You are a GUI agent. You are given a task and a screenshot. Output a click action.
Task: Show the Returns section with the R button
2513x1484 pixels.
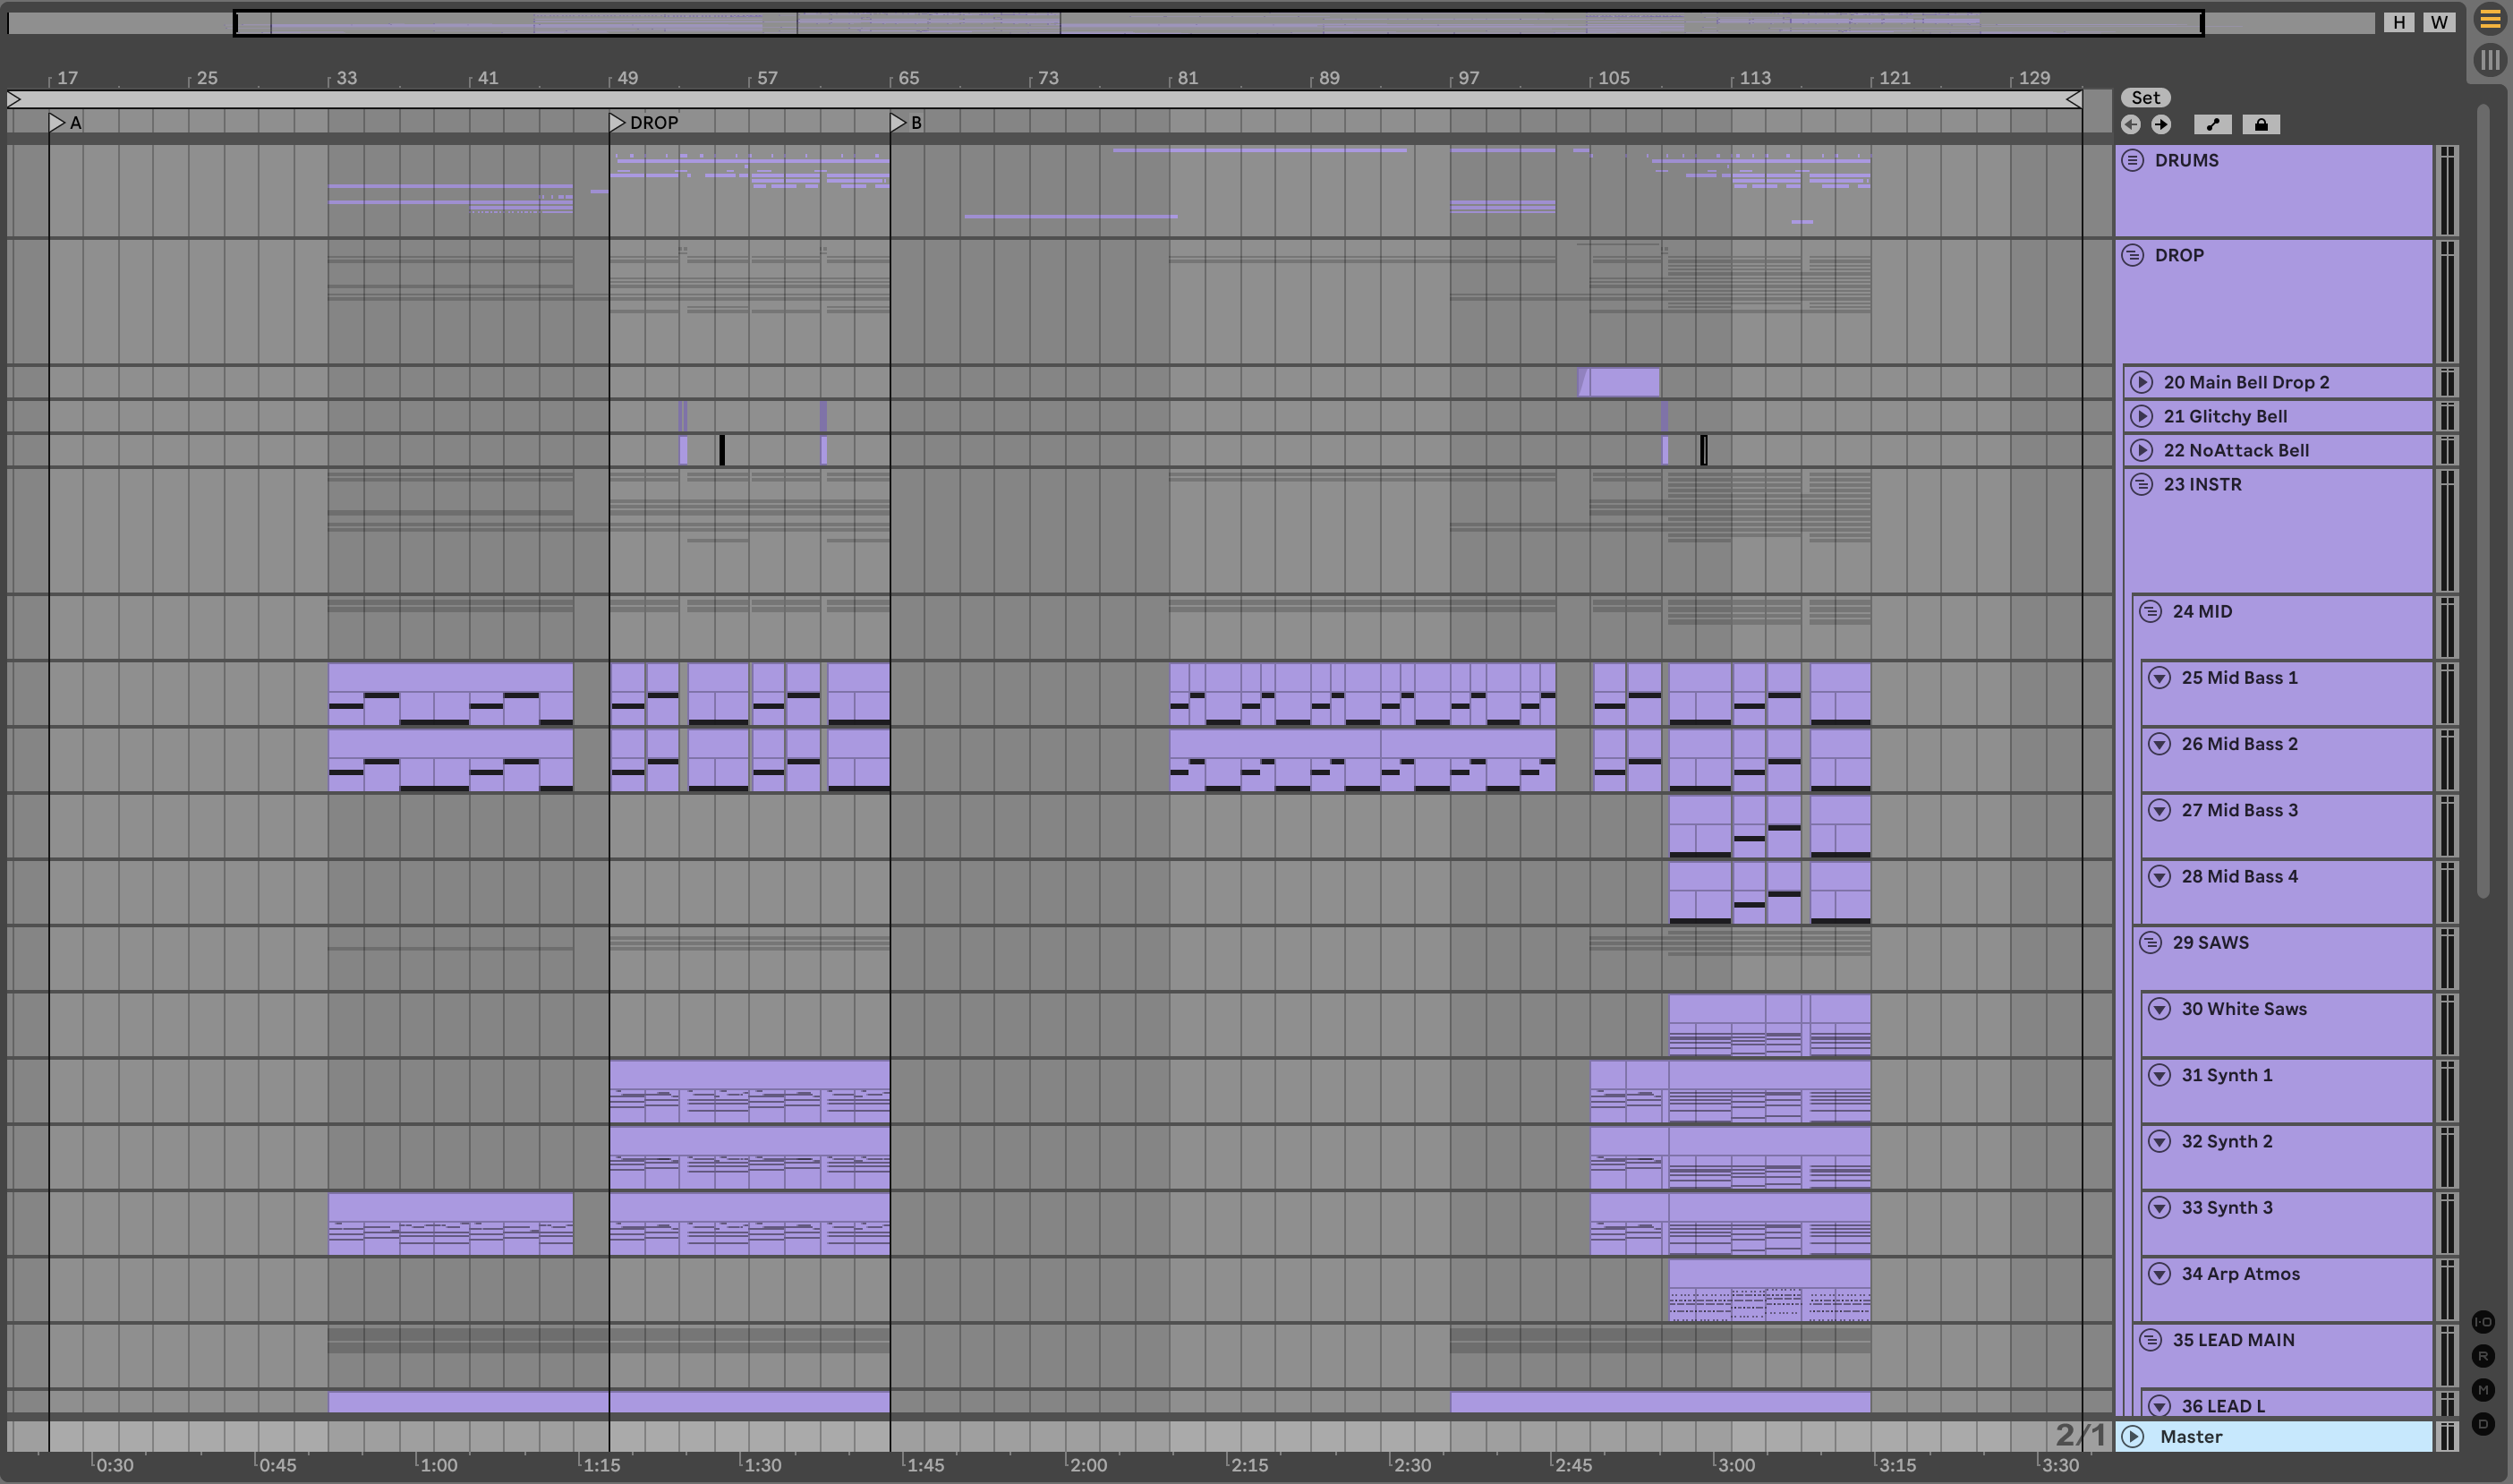coord(2483,1356)
